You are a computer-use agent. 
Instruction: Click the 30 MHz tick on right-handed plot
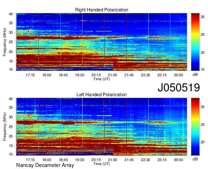tap(11, 32)
